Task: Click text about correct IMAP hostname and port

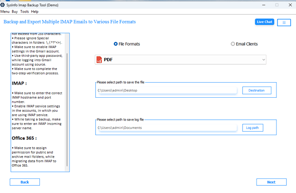Action: (x=37, y=97)
